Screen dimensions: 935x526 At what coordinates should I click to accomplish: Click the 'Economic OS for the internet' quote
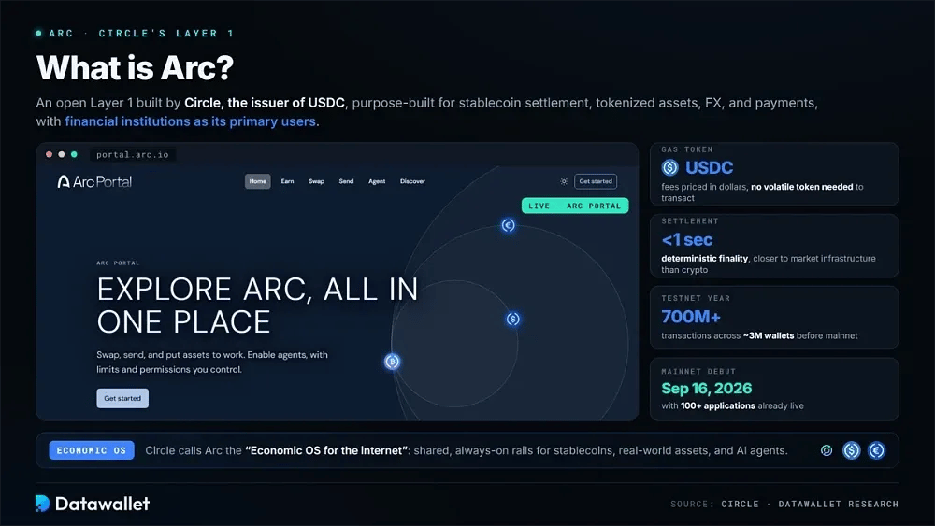[326, 450]
